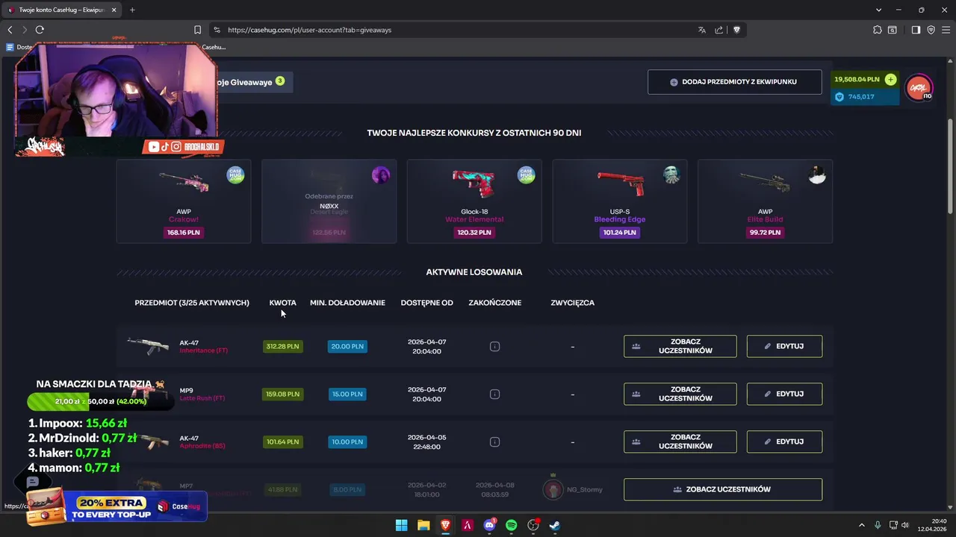This screenshot has width=956, height=537.
Task: Click the microphone icon in system tray
Action: [878, 525]
